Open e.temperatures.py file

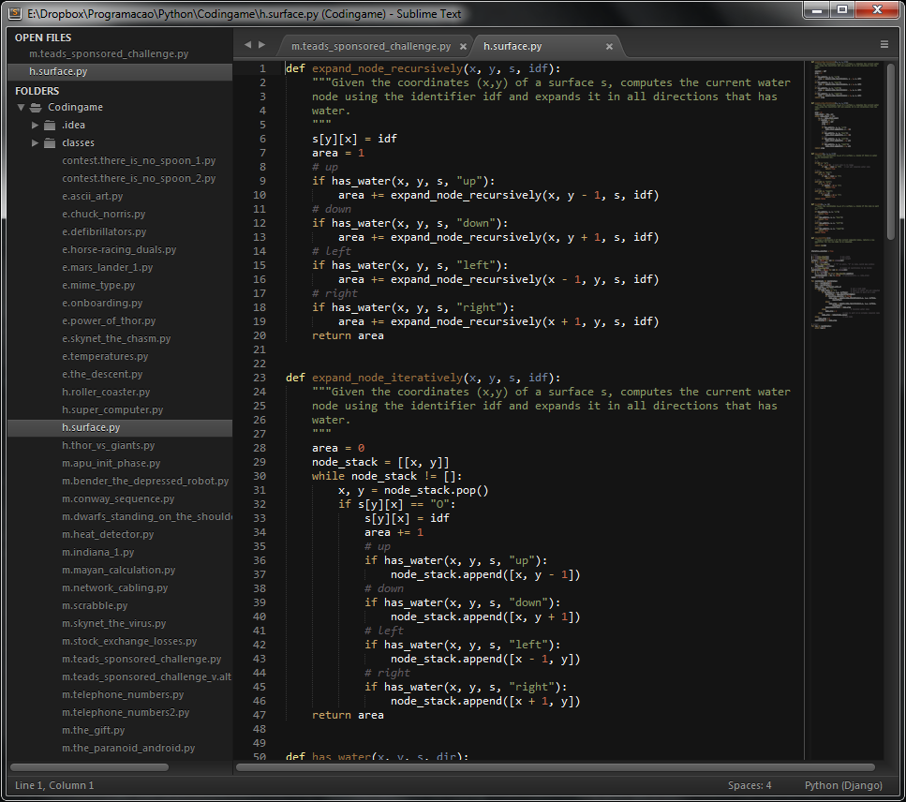pos(105,357)
